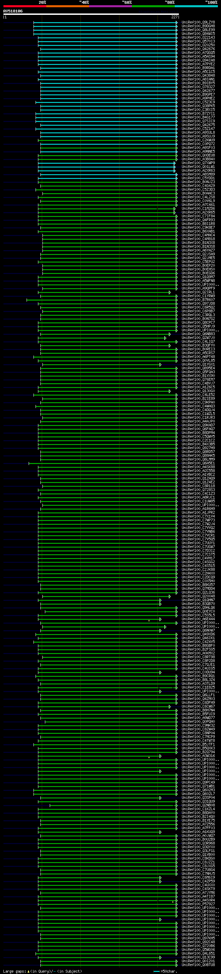Open hit UniRef100_A9NNE5
This screenshot has width=221, height=974.
pyautogui.click(x=198, y=151)
